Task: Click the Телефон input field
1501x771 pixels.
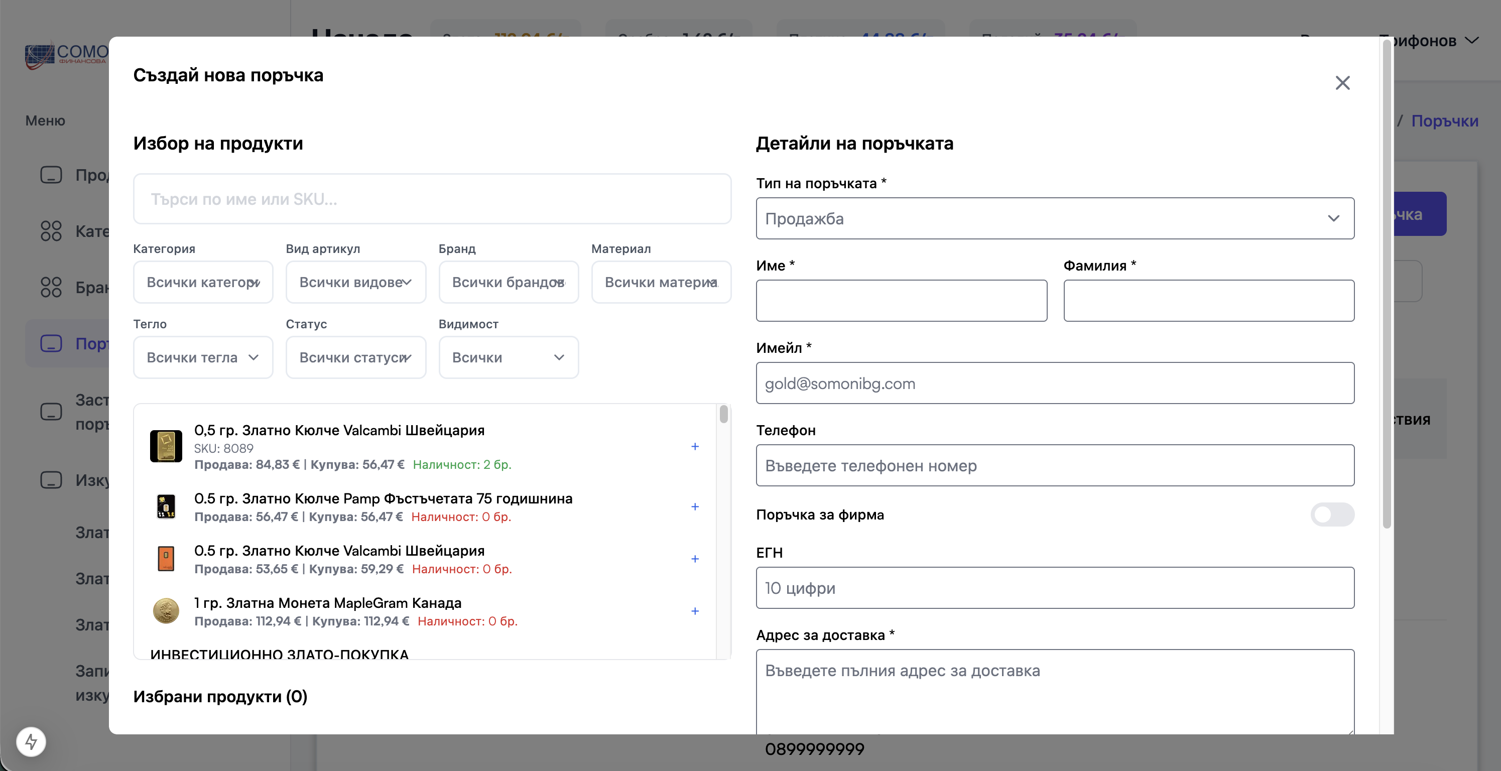Action: pyautogui.click(x=1055, y=465)
